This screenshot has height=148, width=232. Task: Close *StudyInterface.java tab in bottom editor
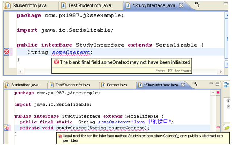pos(183,85)
